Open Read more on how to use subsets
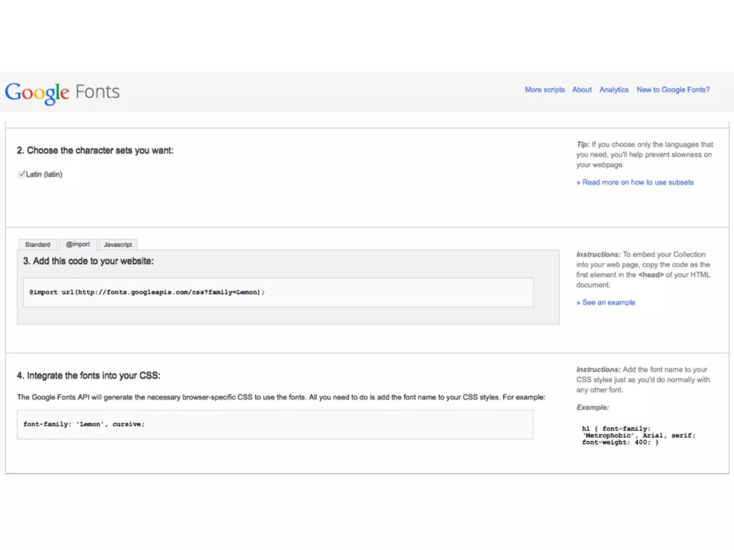This screenshot has width=734, height=550. [x=638, y=182]
